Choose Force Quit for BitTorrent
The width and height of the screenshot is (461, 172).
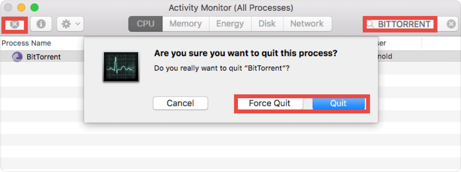(x=269, y=103)
